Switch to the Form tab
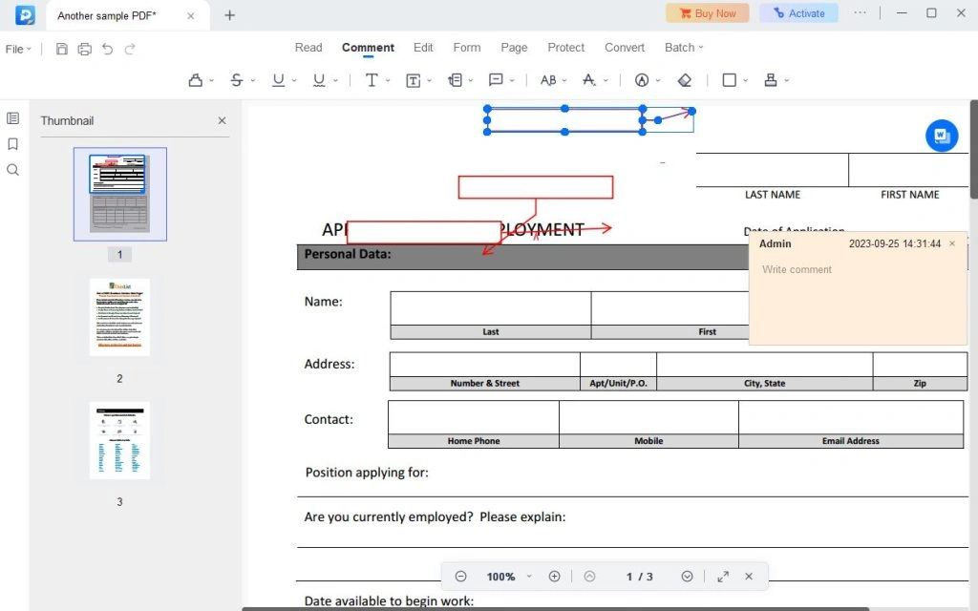 click(466, 48)
